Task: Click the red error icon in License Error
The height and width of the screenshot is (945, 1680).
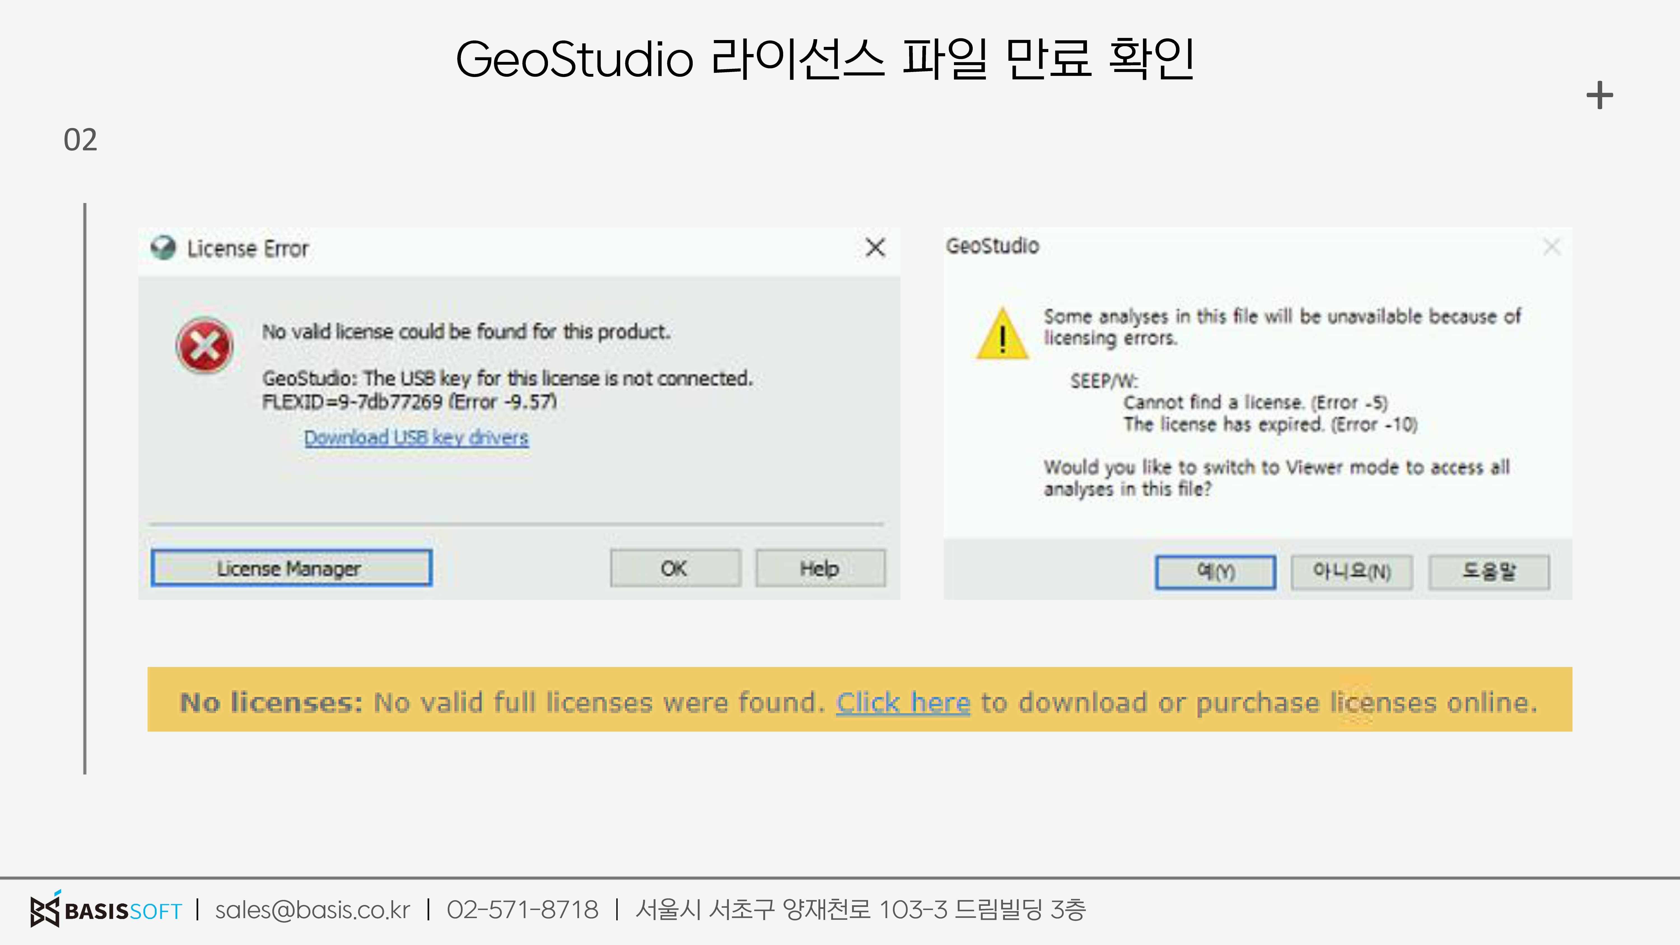Action: click(204, 346)
